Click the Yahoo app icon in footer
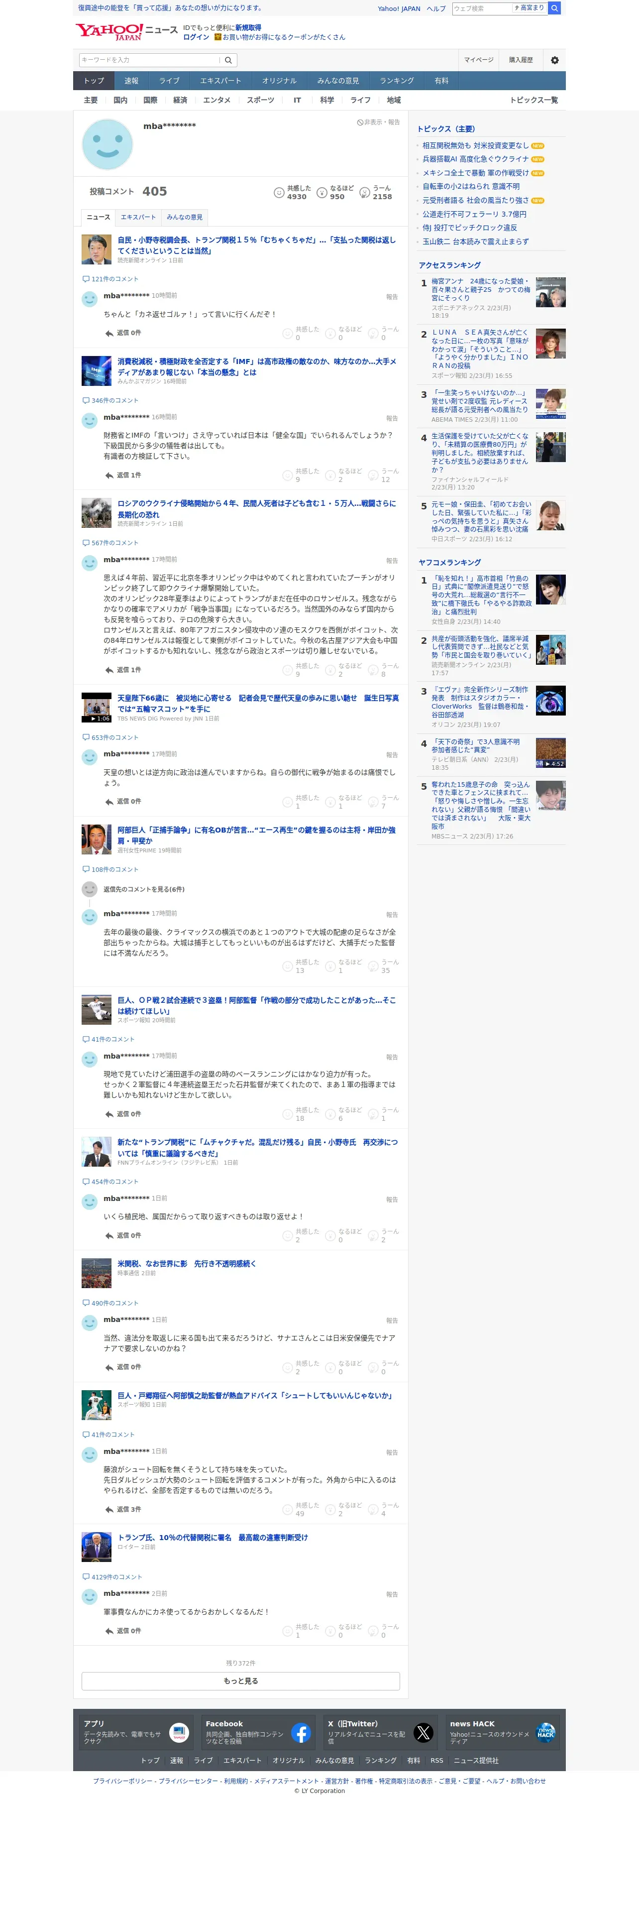The width and height of the screenshot is (639, 1918). click(179, 1733)
